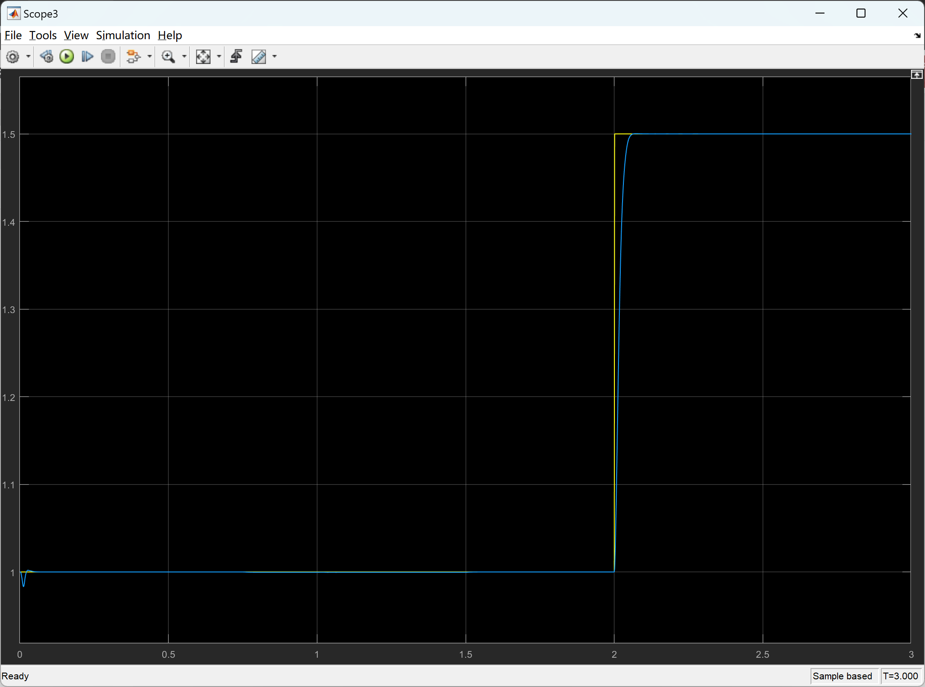Image resolution: width=925 pixels, height=687 pixels.
Task: Click Scale Axes Limits icon
Action: pos(203,57)
